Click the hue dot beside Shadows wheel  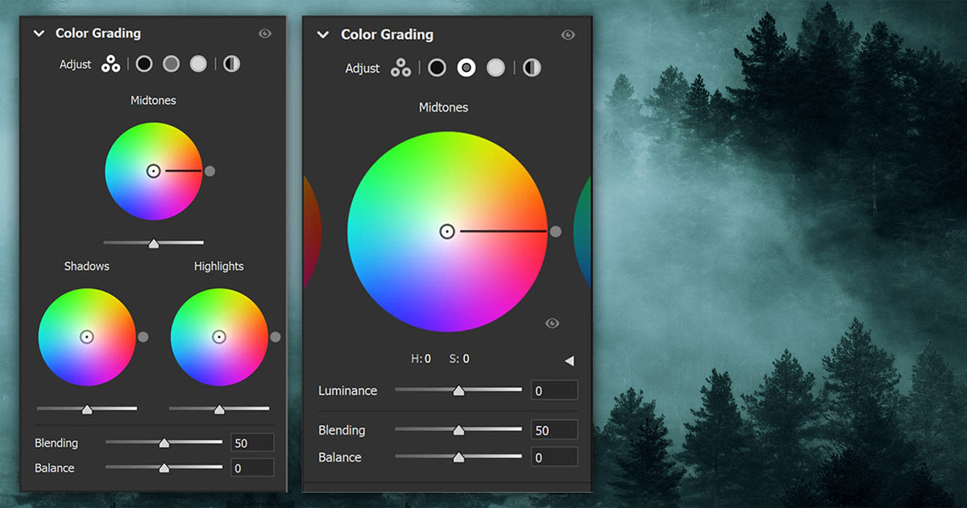tap(143, 337)
